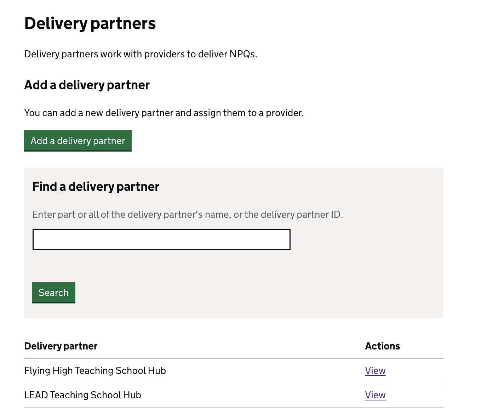Click the Delivery partners page heading
Viewport: 499px width, 410px height.
coord(90,23)
